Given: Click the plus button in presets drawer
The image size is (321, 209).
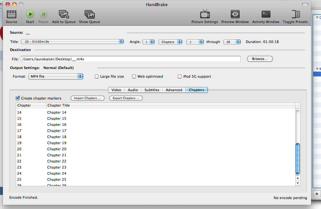Looking at the screenshot, I should click(x=317, y=194).
